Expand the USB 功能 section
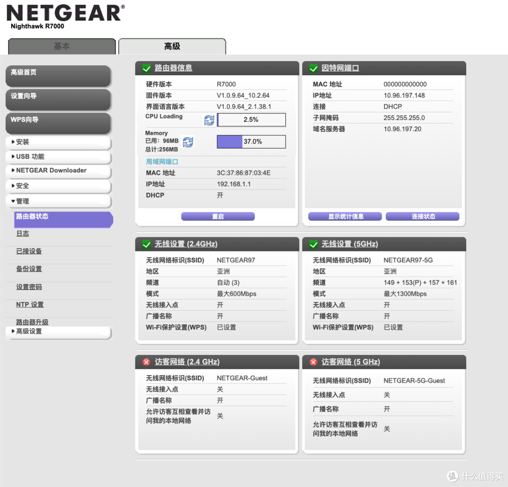The width and height of the screenshot is (508, 487). (x=58, y=157)
